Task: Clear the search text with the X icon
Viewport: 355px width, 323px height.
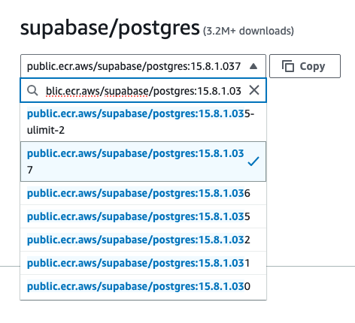Action: pos(254,90)
